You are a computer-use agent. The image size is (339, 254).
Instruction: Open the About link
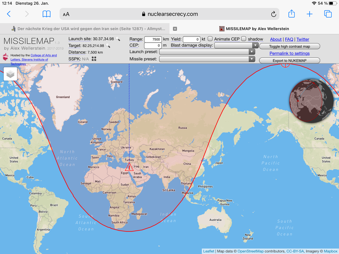276,39
